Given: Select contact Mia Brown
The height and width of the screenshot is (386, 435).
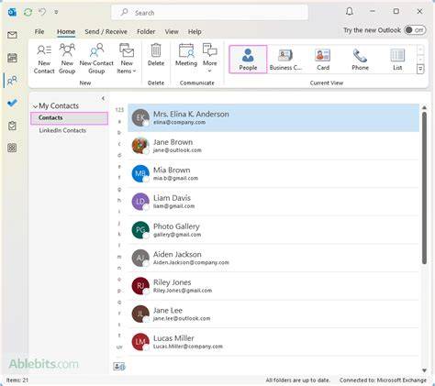Looking at the screenshot, I should (273, 173).
